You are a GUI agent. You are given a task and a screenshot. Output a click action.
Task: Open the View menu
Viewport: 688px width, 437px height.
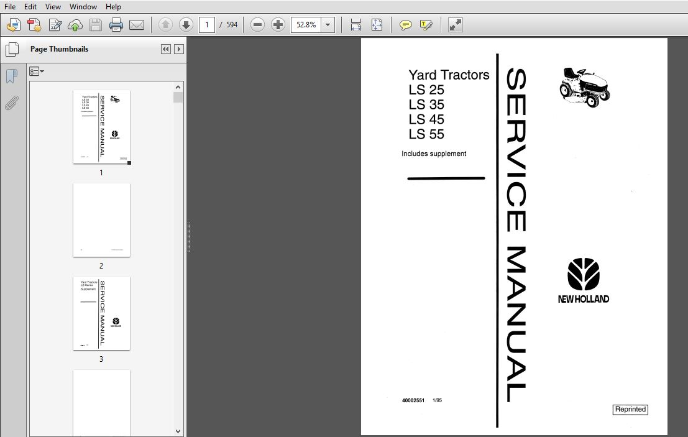(53, 7)
